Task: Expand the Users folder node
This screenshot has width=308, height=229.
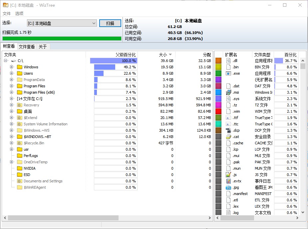Action: [x=12, y=73]
